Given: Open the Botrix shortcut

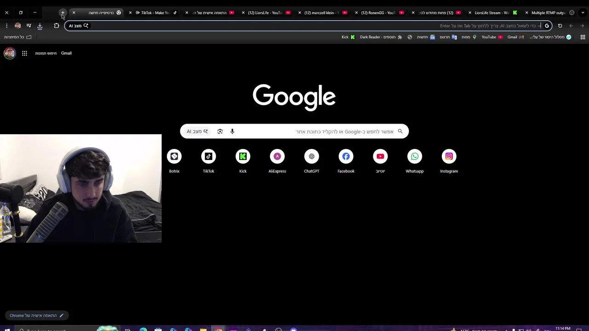Looking at the screenshot, I should coord(174,161).
